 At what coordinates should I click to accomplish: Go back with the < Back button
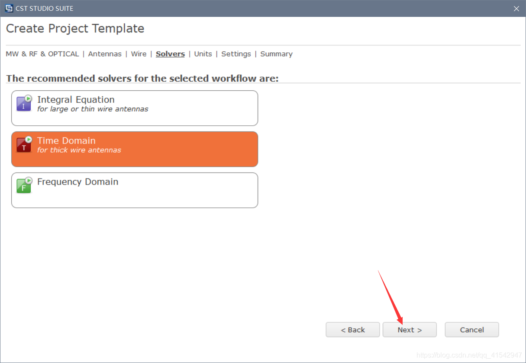point(353,330)
